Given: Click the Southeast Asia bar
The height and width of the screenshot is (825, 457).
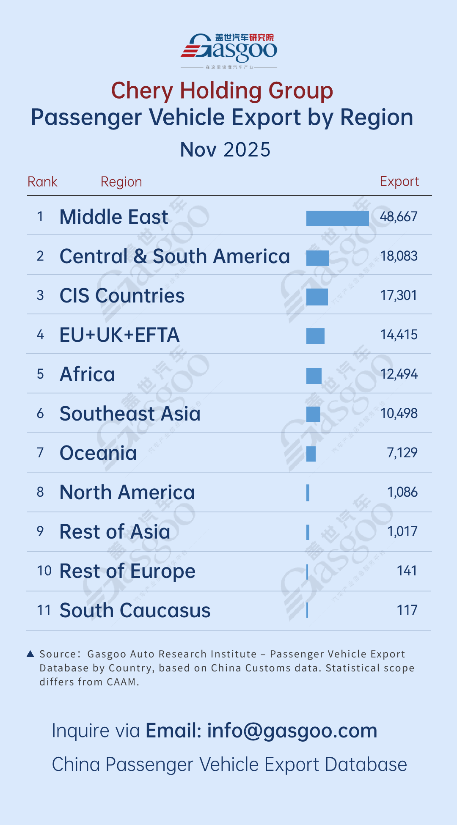Looking at the screenshot, I should click(x=313, y=414).
